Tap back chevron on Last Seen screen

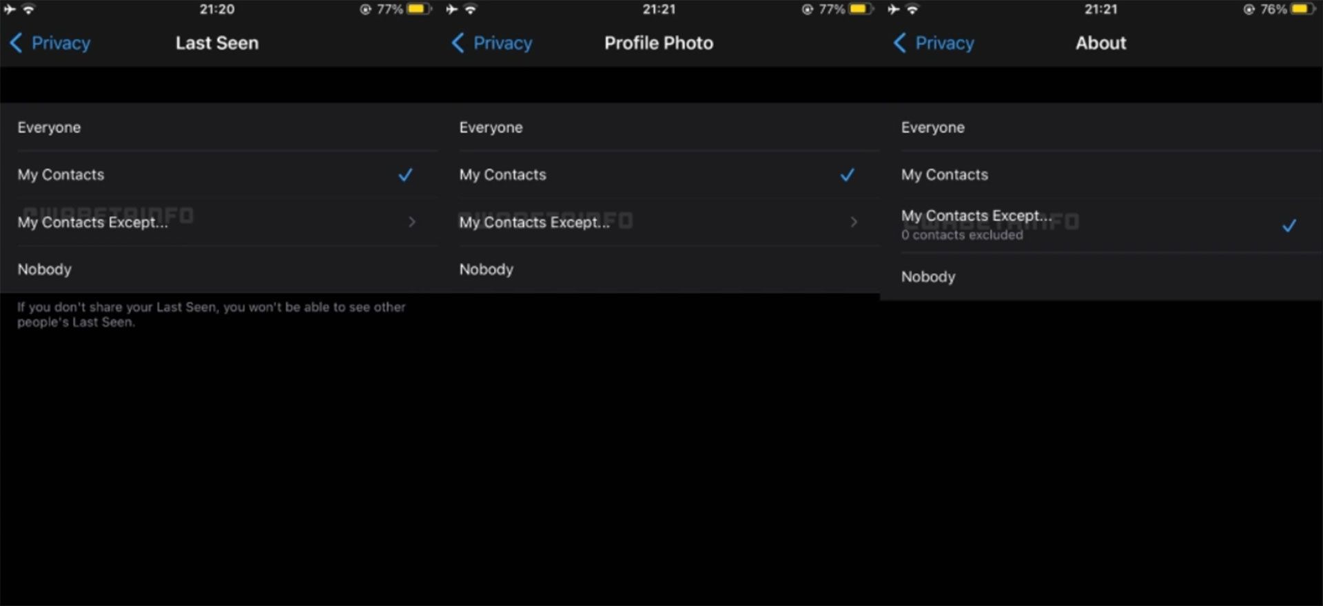pyautogui.click(x=17, y=43)
